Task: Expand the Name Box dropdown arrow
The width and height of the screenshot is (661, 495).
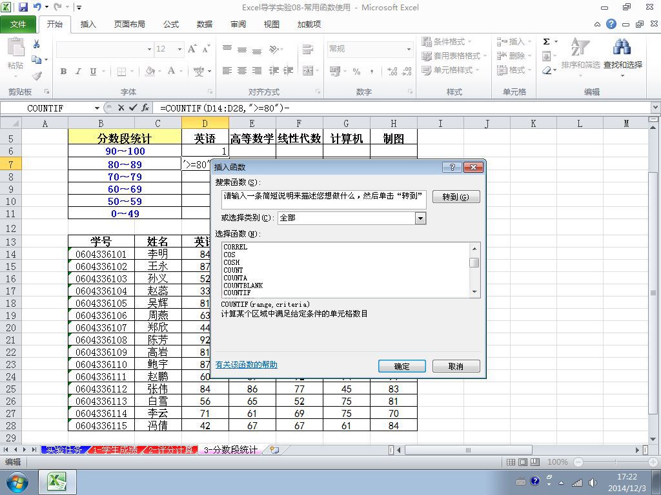Action: pos(97,108)
